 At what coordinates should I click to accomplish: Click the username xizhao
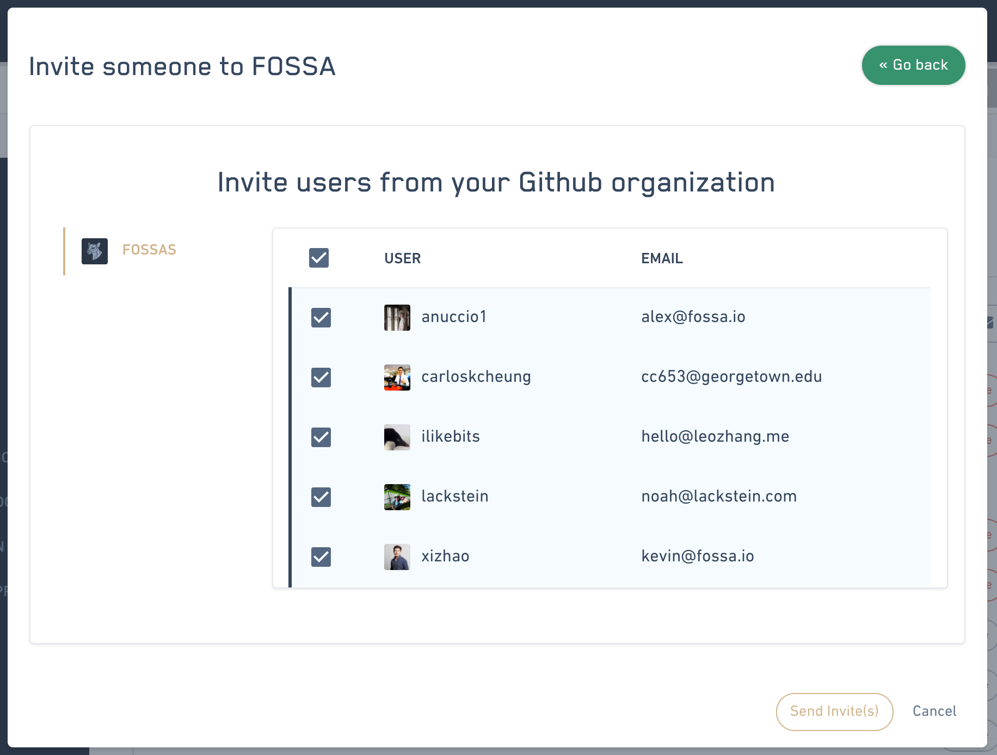click(445, 556)
